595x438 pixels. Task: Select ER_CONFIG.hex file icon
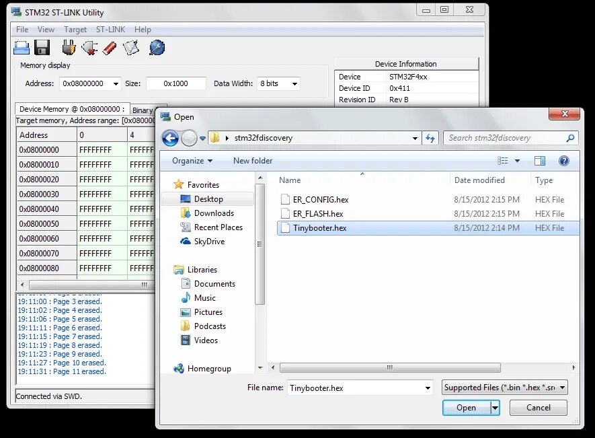pos(285,199)
